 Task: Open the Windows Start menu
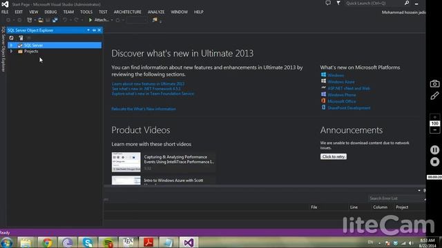(7, 242)
